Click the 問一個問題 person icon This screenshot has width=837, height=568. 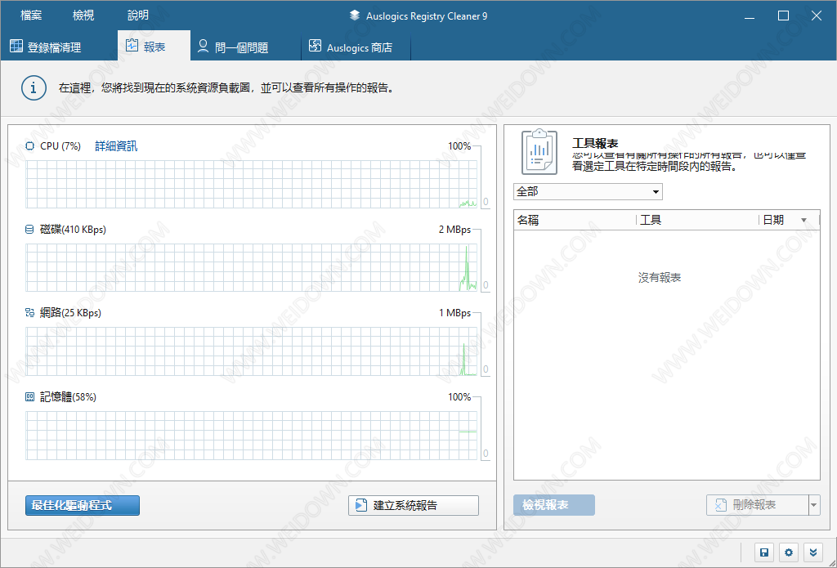(x=203, y=46)
